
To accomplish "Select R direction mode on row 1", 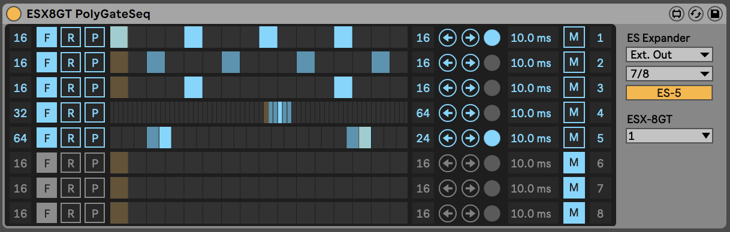I will point(71,38).
